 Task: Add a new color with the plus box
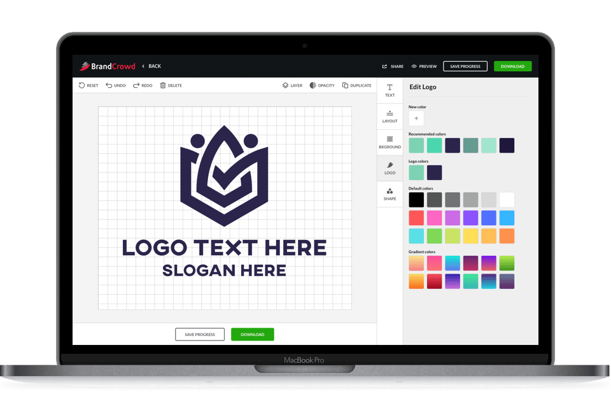pos(416,118)
